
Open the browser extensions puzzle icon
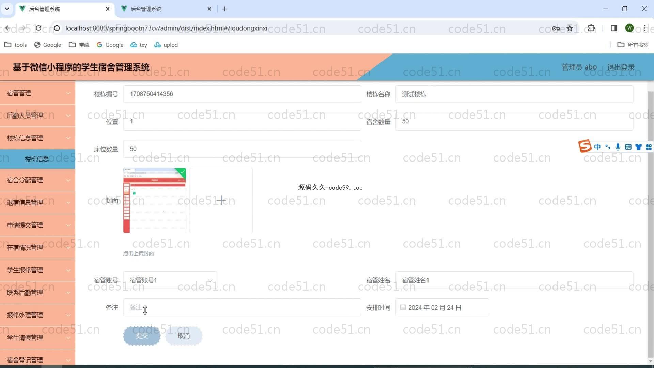(x=591, y=28)
